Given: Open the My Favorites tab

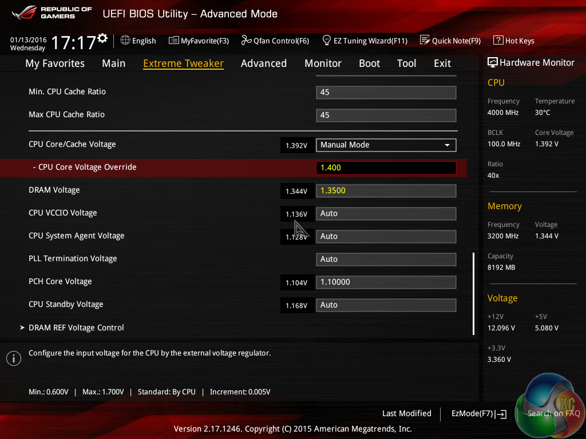Looking at the screenshot, I should point(55,63).
